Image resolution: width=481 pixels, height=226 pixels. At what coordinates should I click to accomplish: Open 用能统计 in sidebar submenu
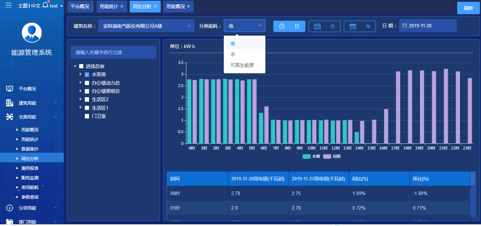click(30, 140)
